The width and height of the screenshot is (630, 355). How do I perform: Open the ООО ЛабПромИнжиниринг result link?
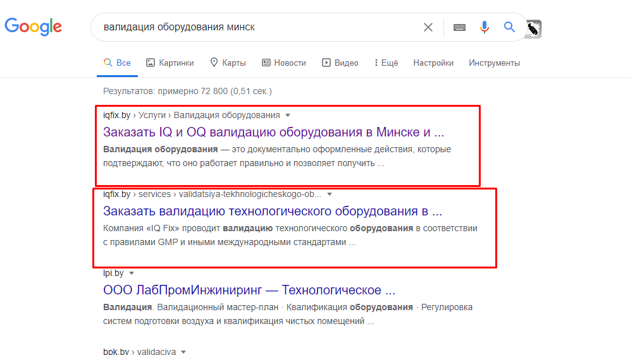[x=249, y=290]
